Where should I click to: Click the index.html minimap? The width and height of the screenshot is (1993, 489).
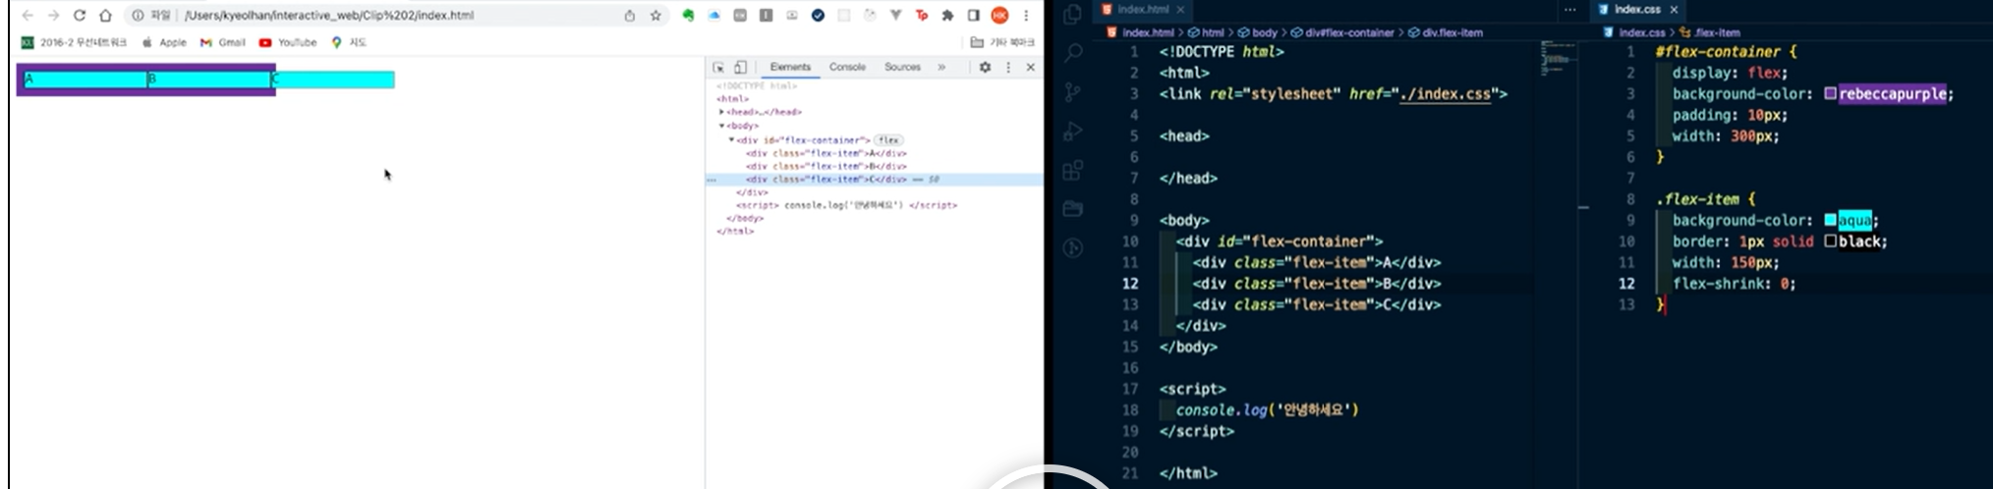[1558, 59]
